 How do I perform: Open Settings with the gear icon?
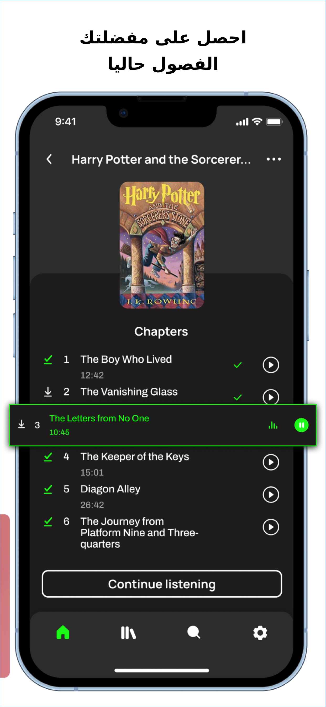click(x=260, y=633)
